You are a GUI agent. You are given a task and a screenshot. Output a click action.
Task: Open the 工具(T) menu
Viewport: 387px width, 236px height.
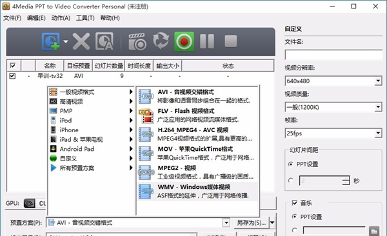85,18
